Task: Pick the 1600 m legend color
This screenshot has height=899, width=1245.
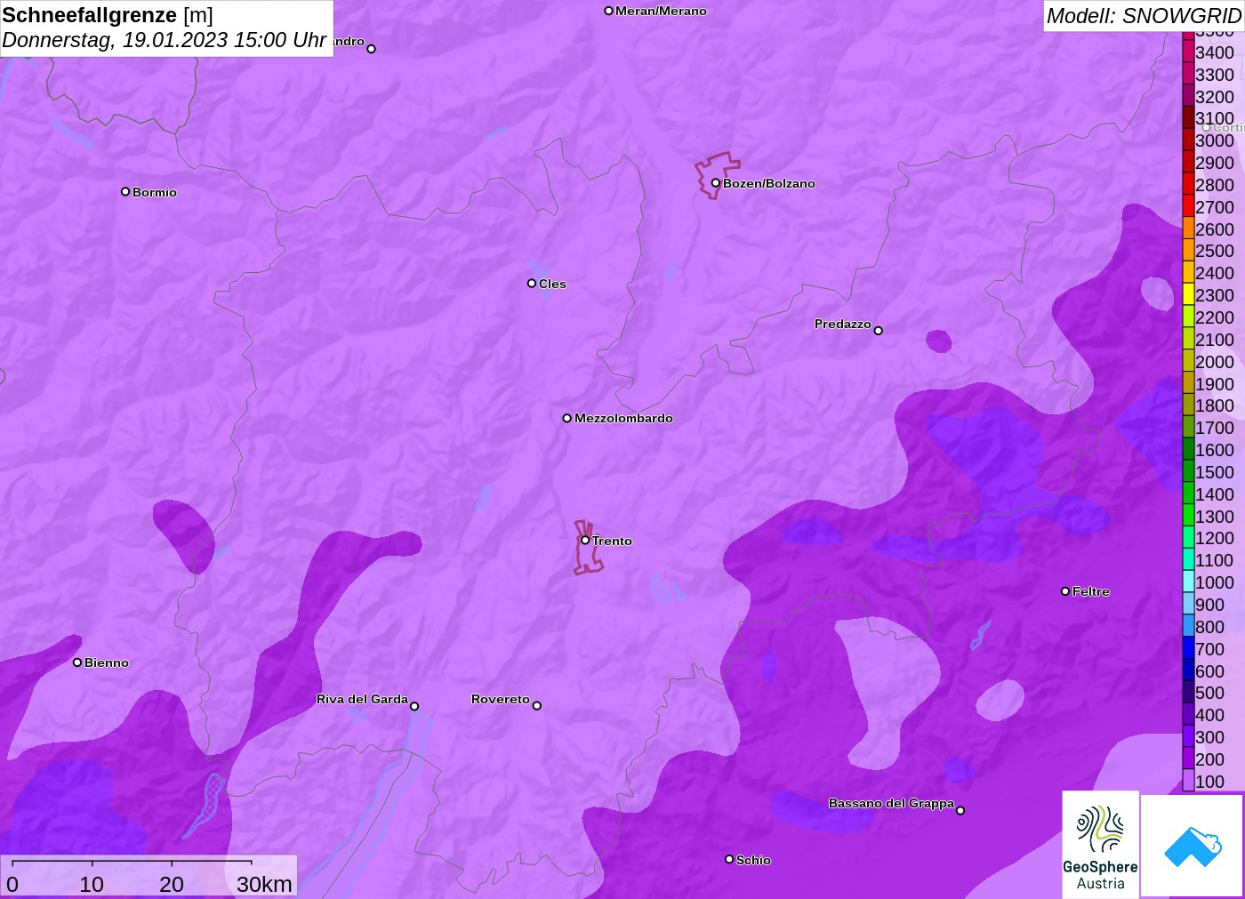Action: [1188, 450]
